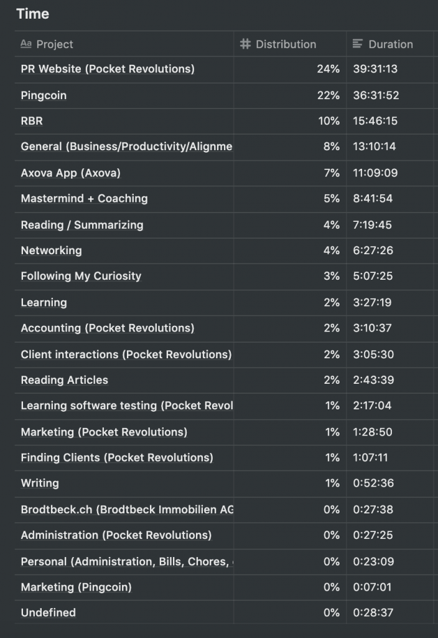438x638 pixels.
Task: Open the Project column header menu
Action: click(55, 44)
